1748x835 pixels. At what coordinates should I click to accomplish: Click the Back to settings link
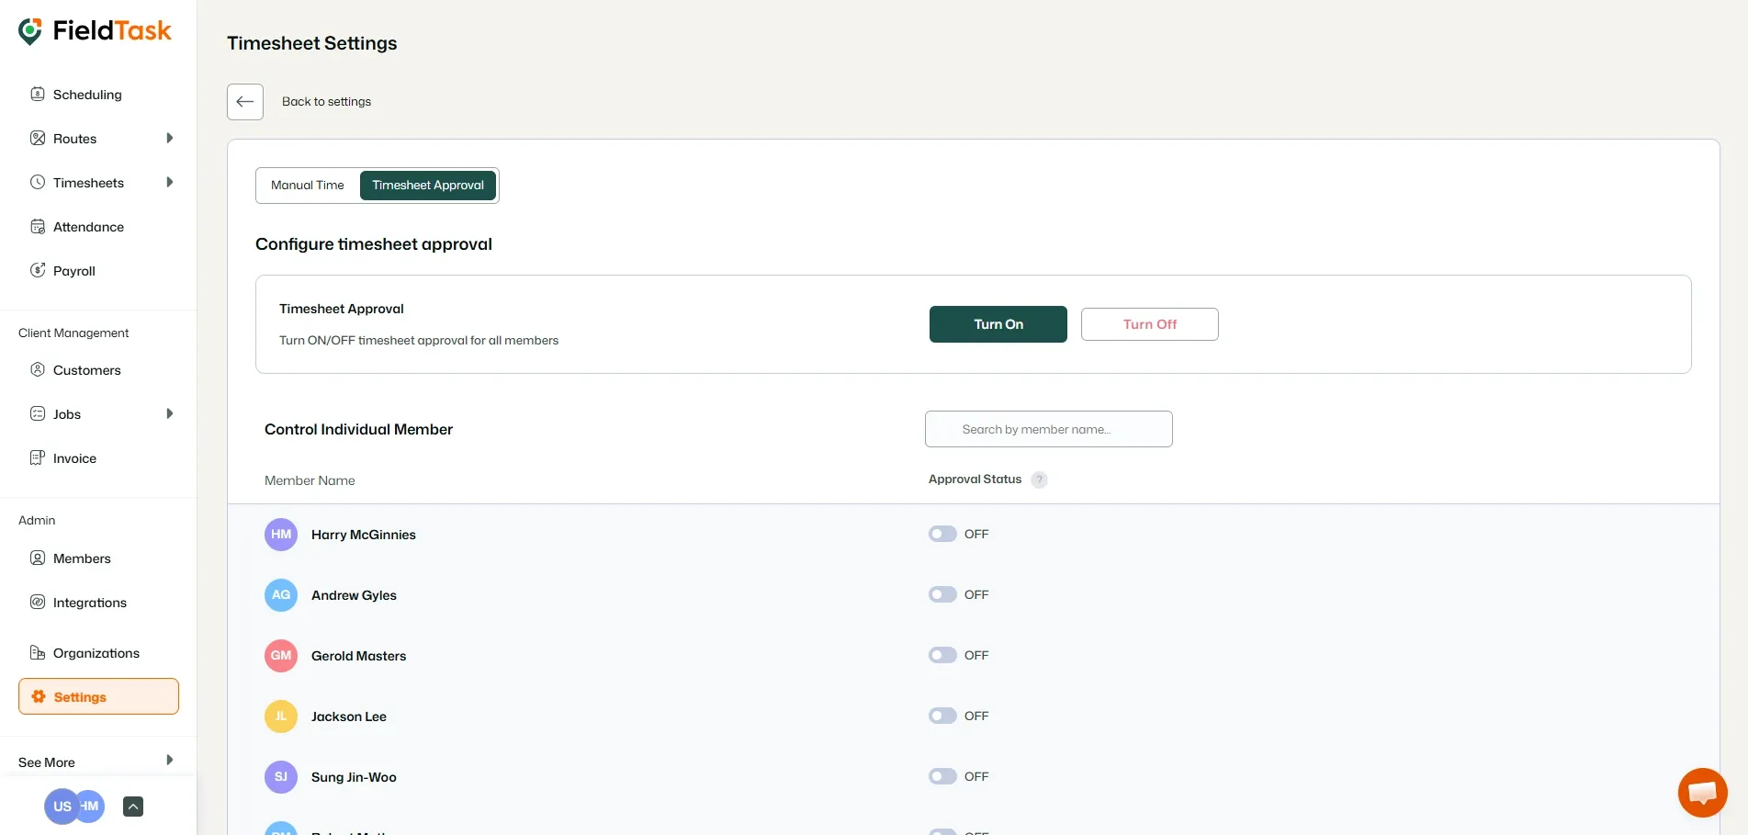point(326,102)
